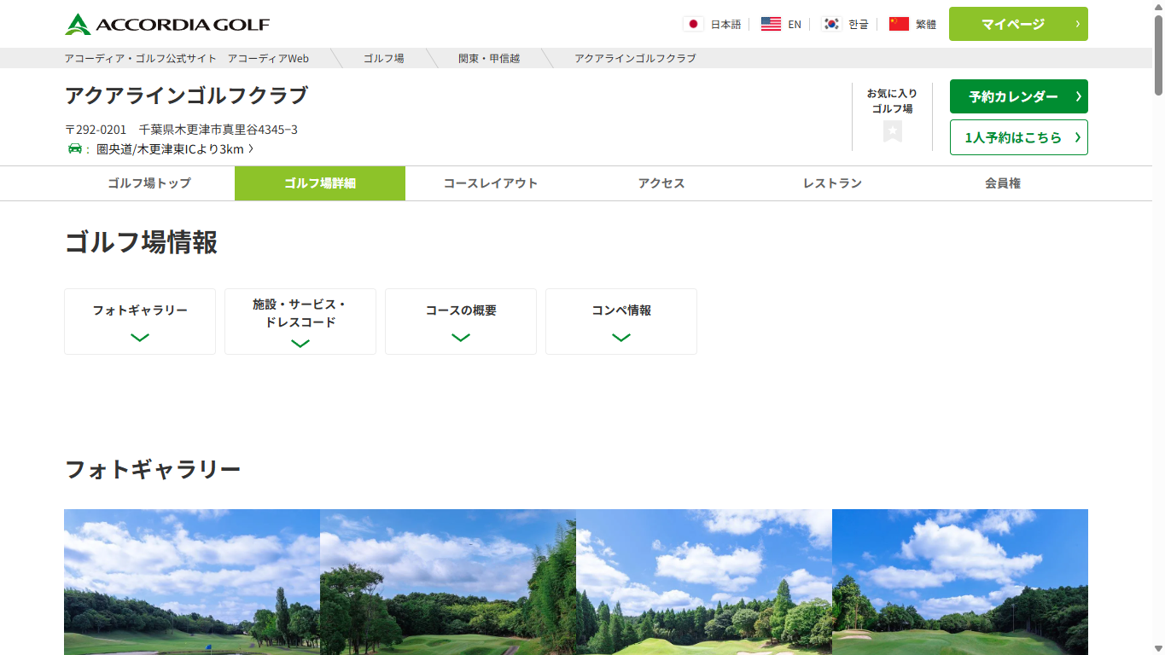Click the Accordia Golf logo
This screenshot has width=1165, height=655.
pyautogui.click(x=167, y=24)
